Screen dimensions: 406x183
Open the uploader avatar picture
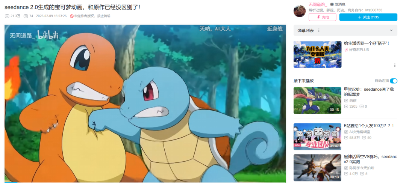tap(300, 11)
